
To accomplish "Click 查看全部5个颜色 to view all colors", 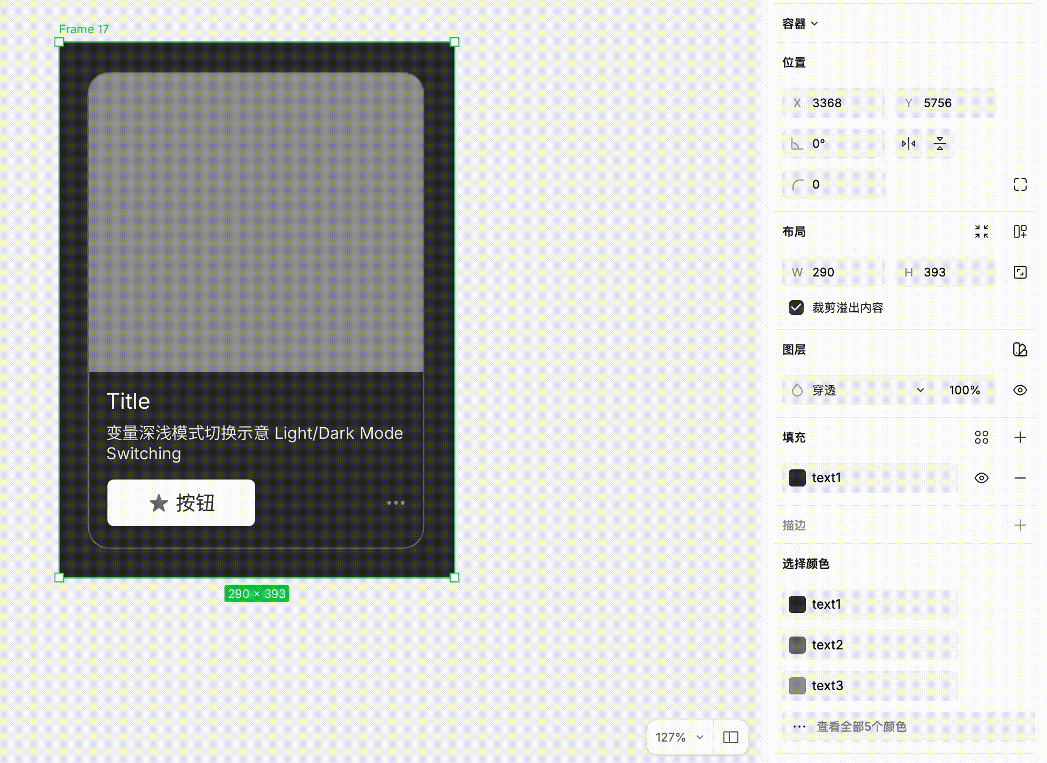I will (x=908, y=727).
